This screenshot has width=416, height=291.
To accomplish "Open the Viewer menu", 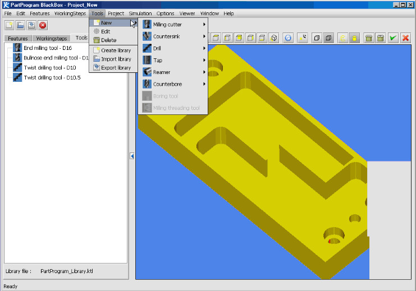I will tap(187, 13).
